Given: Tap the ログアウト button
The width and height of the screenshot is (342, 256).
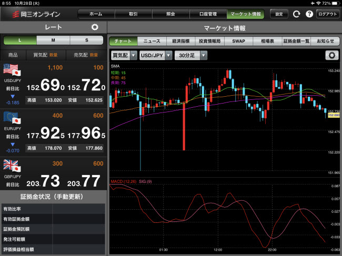Looking at the screenshot, I should coord(328,14).
